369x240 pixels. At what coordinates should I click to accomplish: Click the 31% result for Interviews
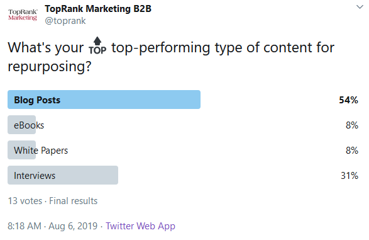coord(350,176)
